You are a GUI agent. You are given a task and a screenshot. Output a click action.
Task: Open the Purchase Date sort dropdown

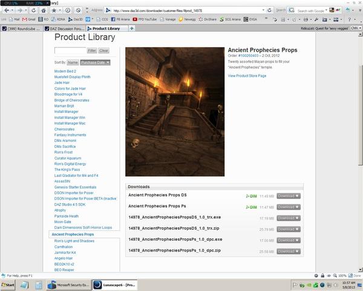point(95,62)
